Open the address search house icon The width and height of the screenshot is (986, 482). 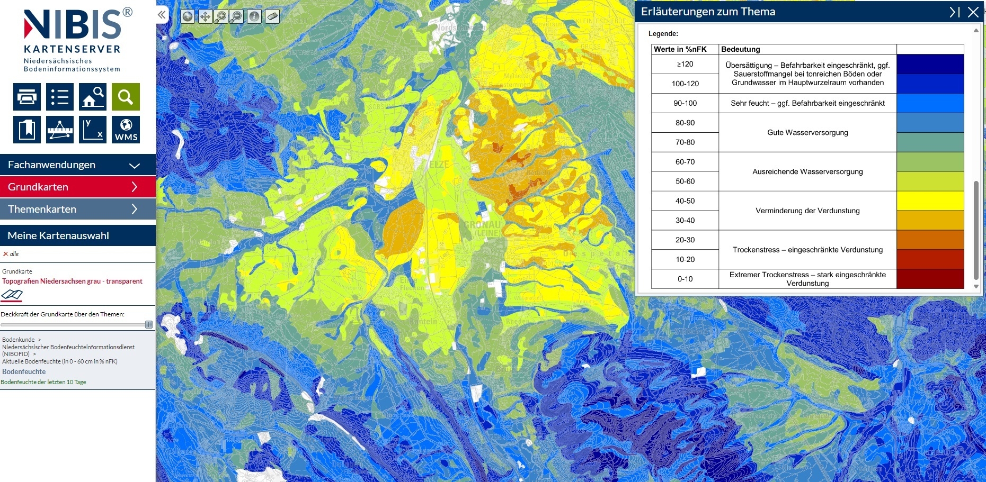tap(93, 97)
